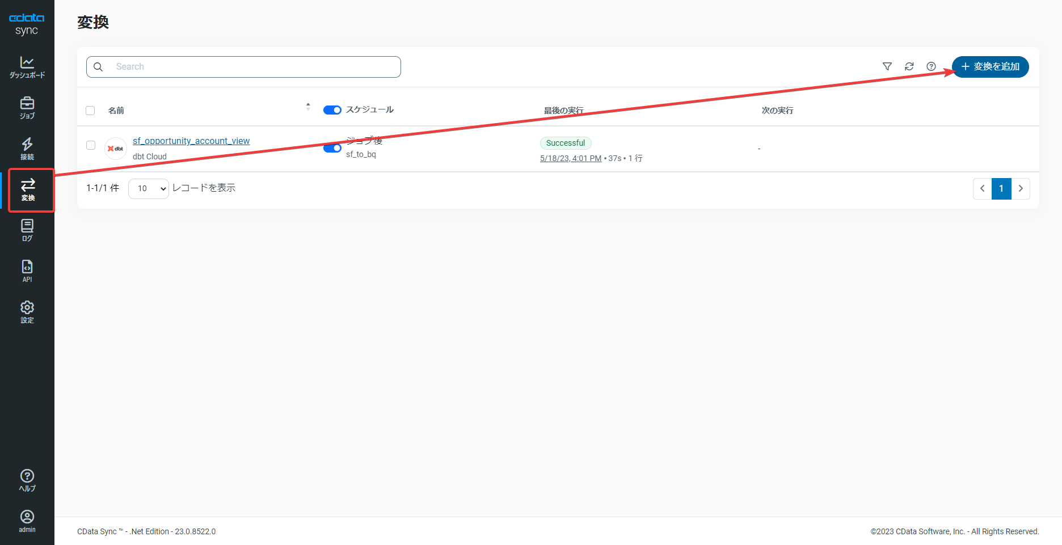Screen dimensions: 1062x545
Task: Go to next page chevron
Action: [1021, 188]
